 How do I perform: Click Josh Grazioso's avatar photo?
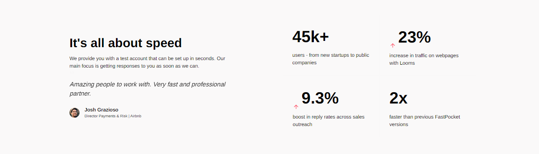(x=74, y=113)
